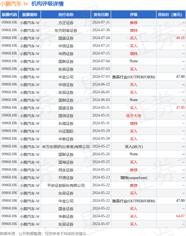Click the date 2024-06-05
This screenshot has width=186, height=236.
click(101, 92)
